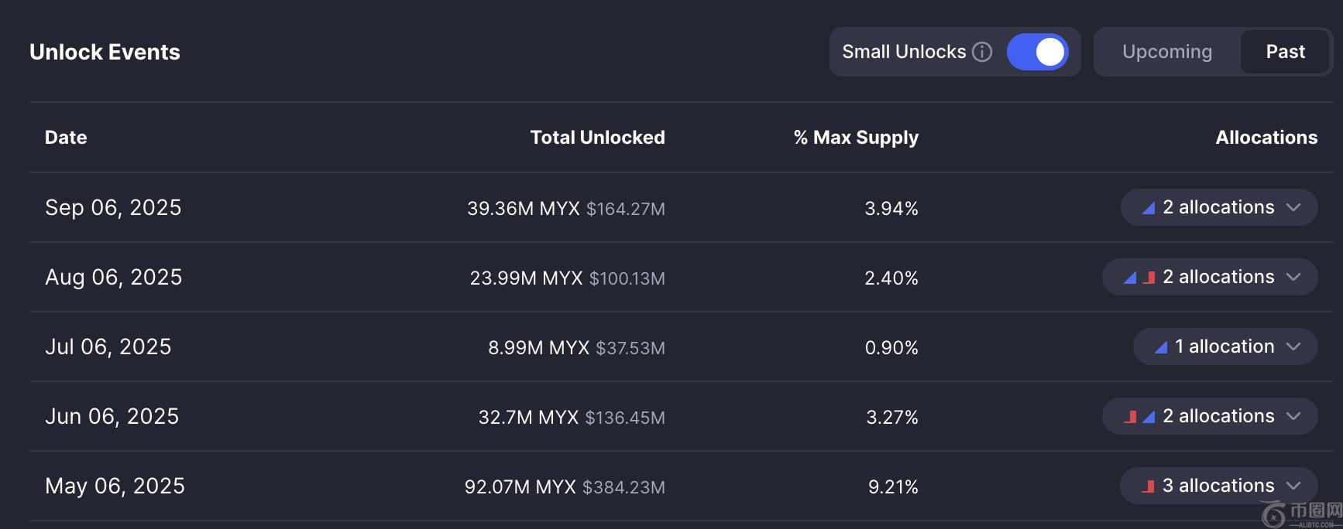
Task: Click the Small Unlocks label text
Action: tap(904, 52)
